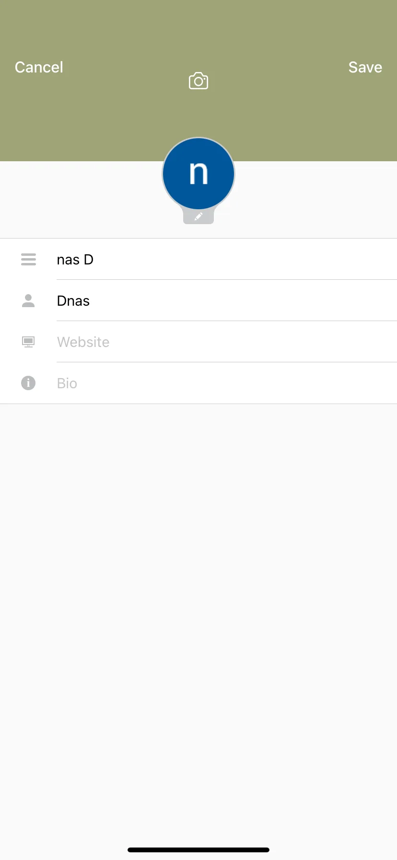Place cursor after the text 'Dnas'
Viewport: 397px width, 860px height.
click(91, 301)
